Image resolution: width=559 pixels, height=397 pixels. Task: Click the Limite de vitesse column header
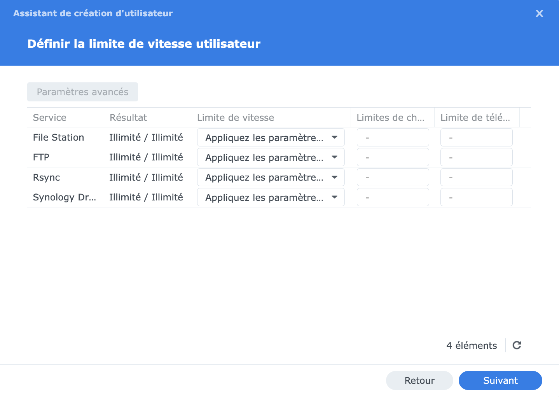[271, 117]
